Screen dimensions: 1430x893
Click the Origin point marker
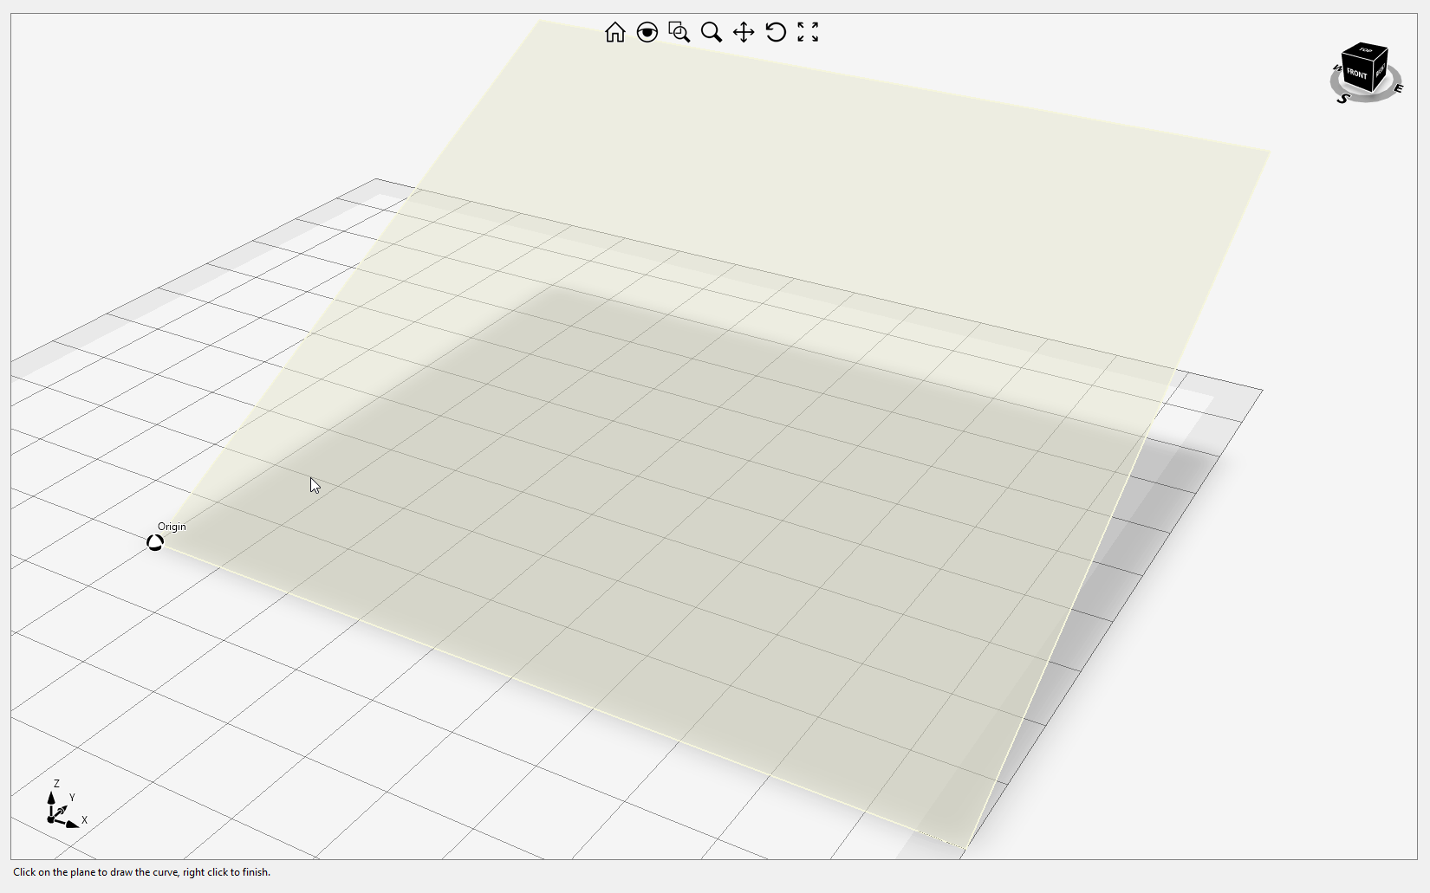(155, 543)
